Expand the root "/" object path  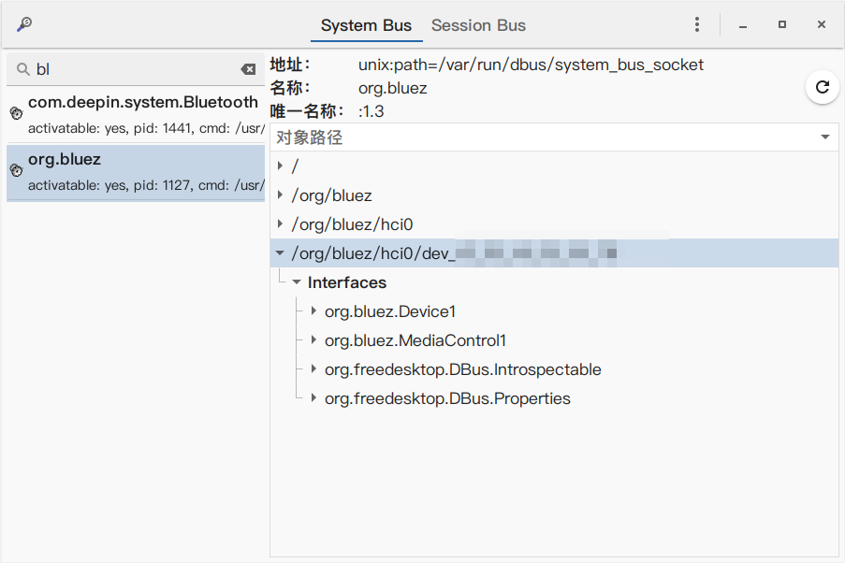click(281, 166)
